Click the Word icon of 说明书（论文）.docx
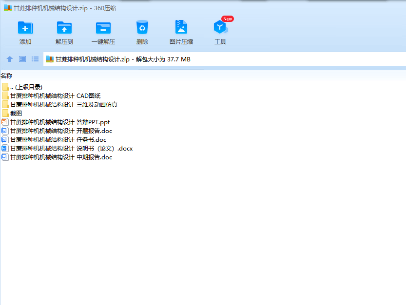 point(5,148)
